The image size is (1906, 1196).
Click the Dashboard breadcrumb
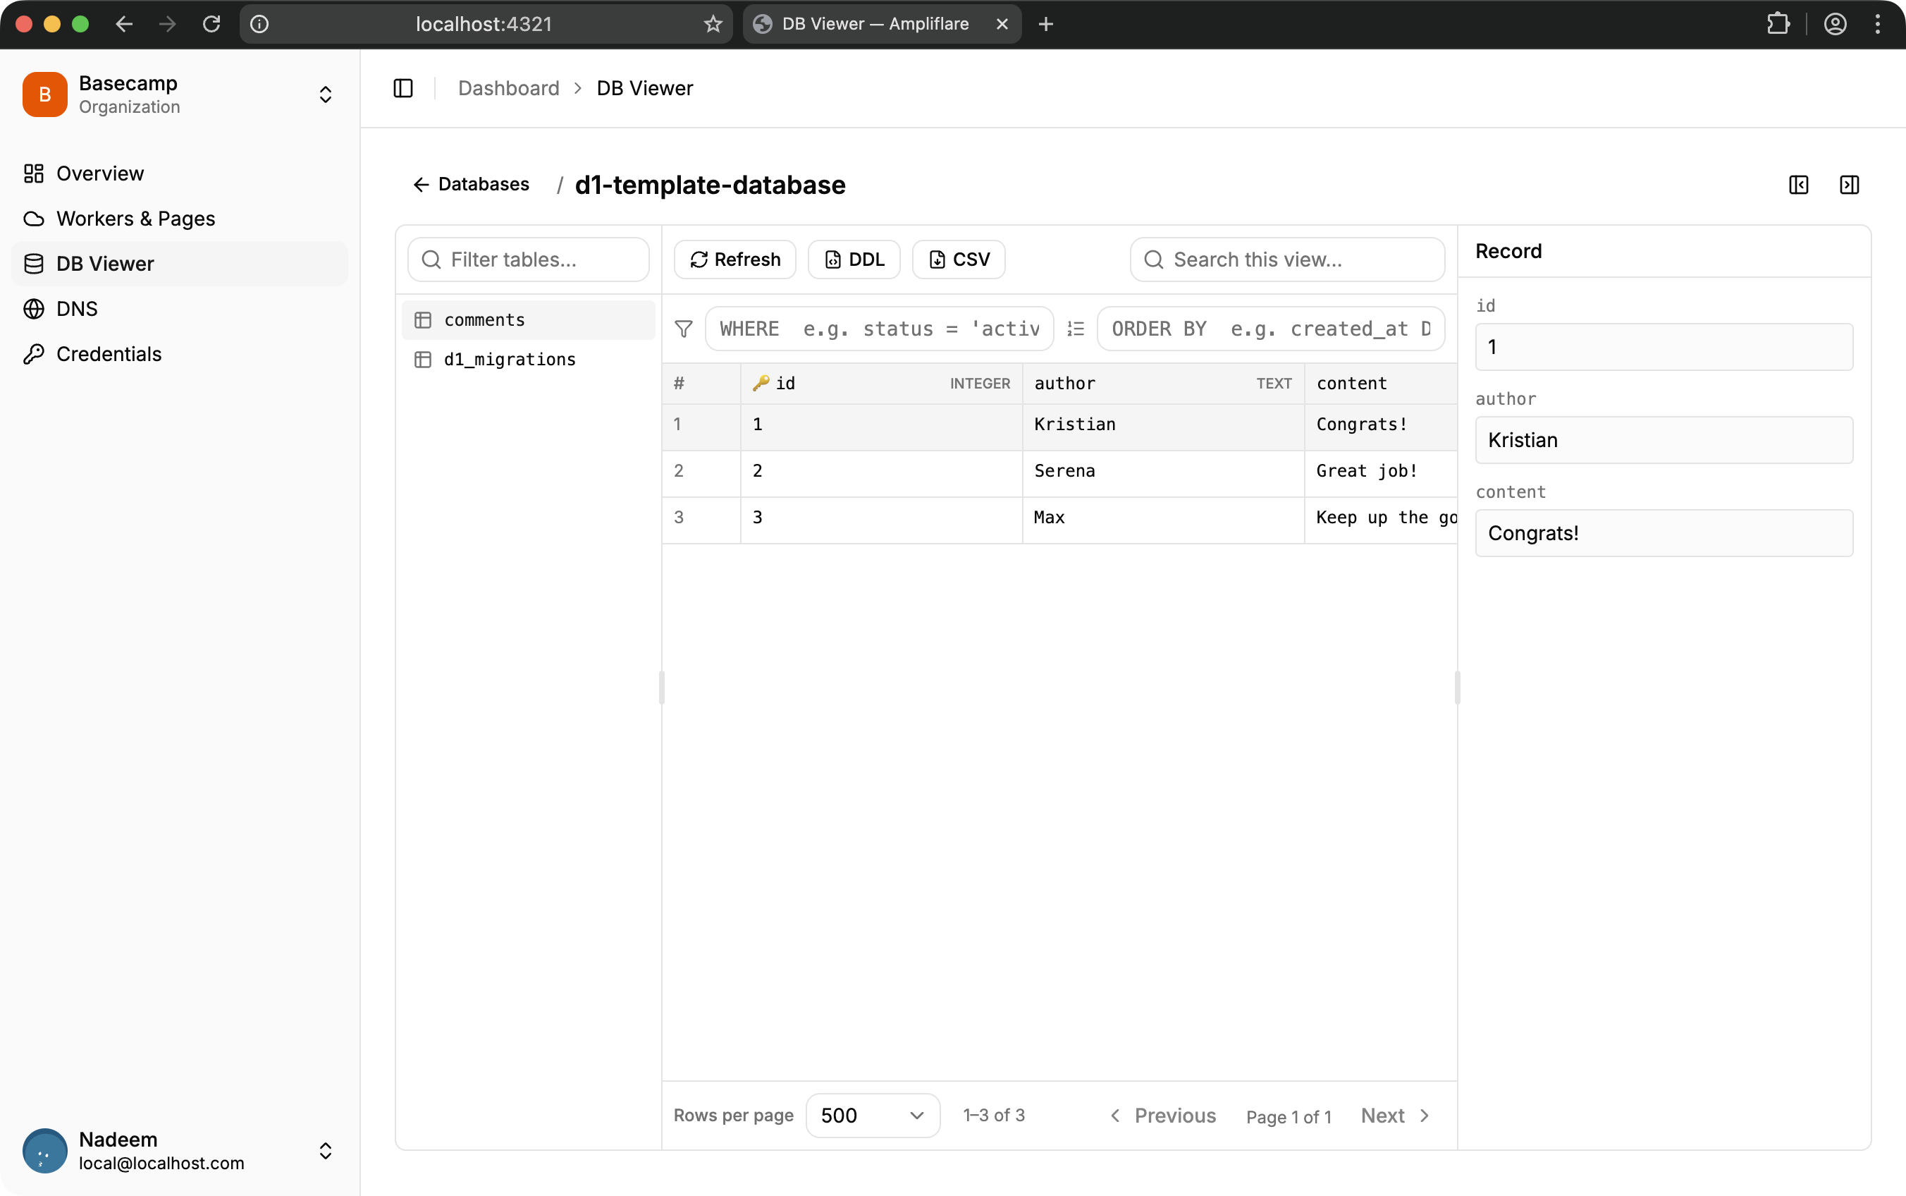[508, 88]
